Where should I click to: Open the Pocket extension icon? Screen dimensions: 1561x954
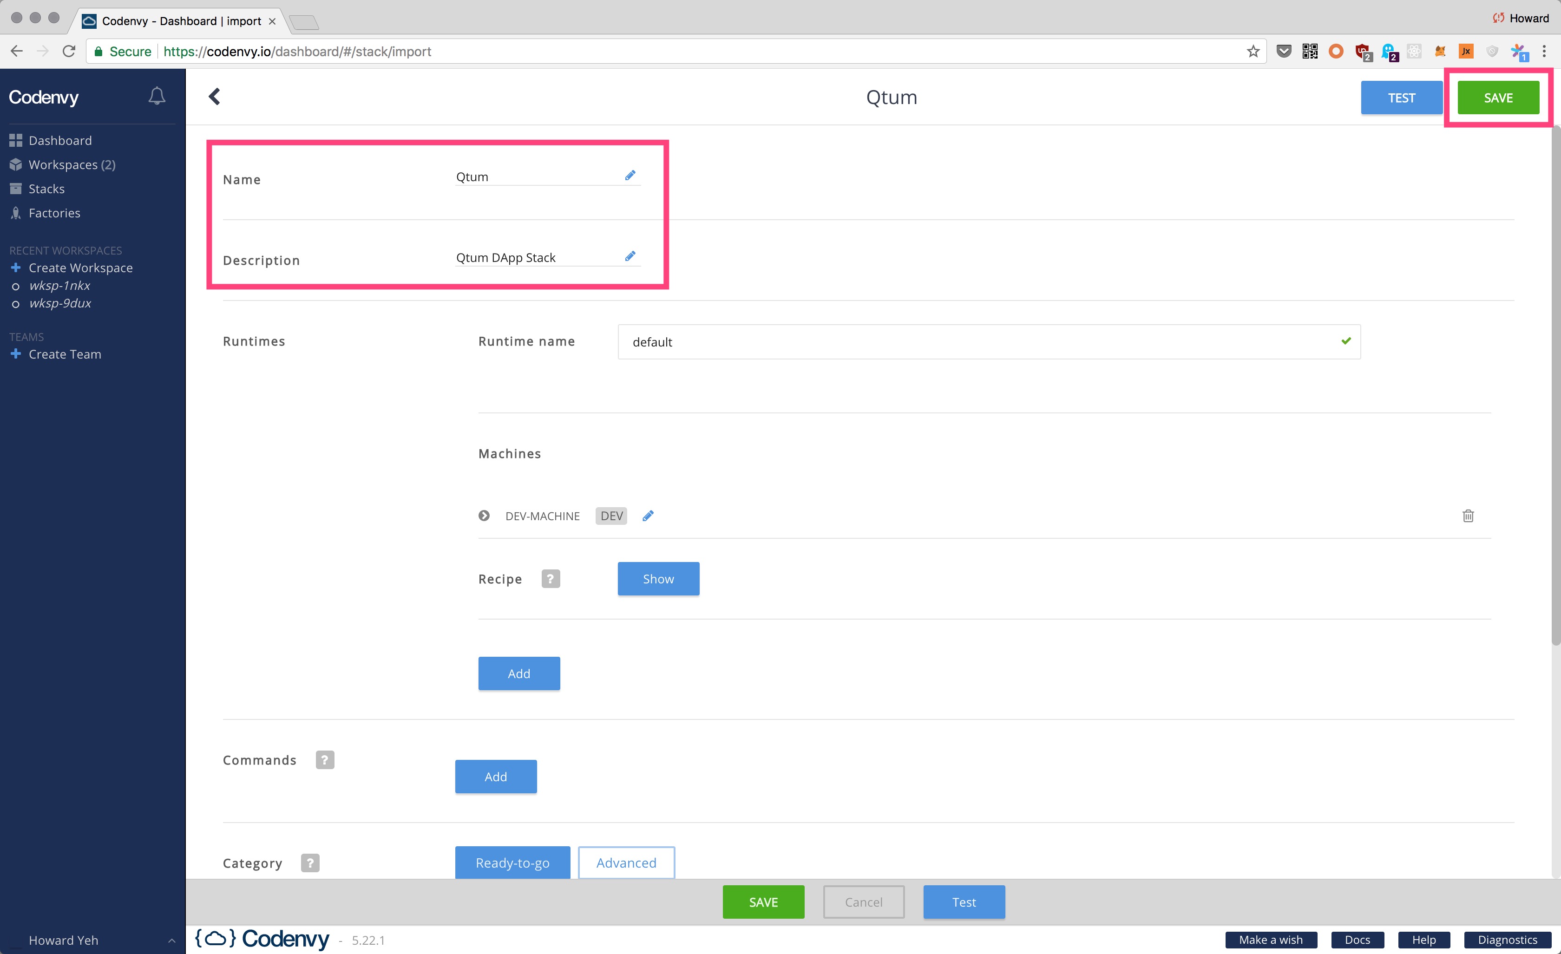pyautogui.click(x=1284, y=51)
